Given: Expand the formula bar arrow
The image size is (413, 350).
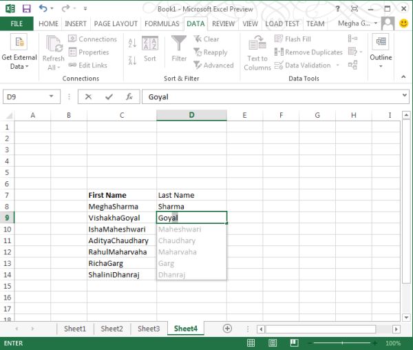Looking at the screenshot, I should tap(405, 95).
